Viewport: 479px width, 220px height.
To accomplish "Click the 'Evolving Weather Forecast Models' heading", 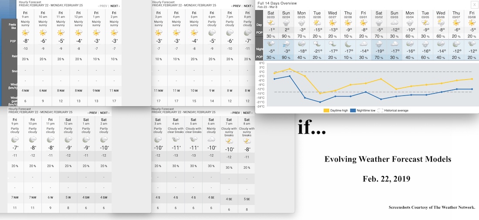I will pyautogui.click(x=388, y=159).
